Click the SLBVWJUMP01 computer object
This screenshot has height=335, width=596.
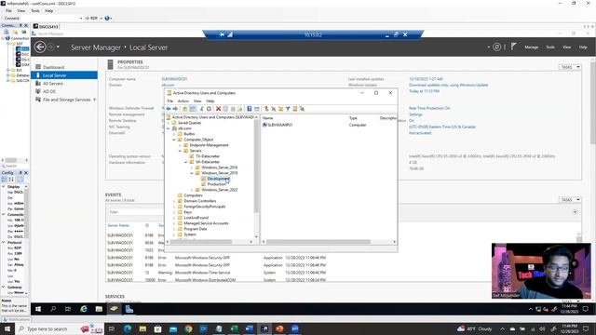(278, 125)
